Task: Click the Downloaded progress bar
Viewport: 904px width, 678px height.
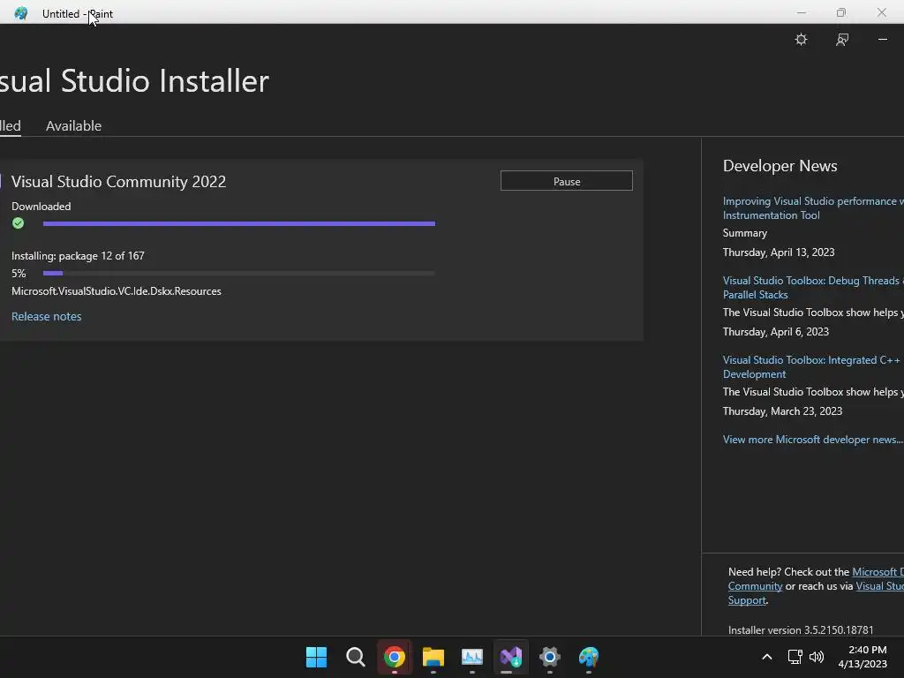Action: [238, 223]
